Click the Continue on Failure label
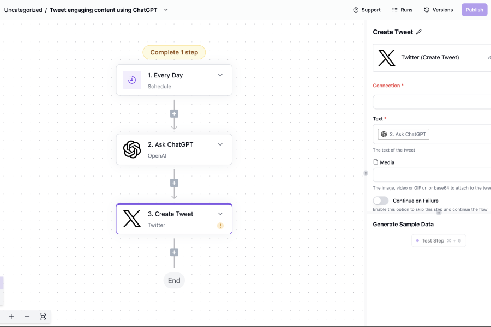The width and height of the screenshot is (491, 327). pos(416,201)
